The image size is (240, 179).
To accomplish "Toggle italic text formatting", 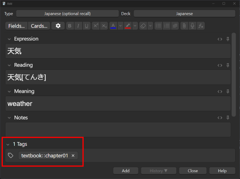I will [x=78, y=26].
